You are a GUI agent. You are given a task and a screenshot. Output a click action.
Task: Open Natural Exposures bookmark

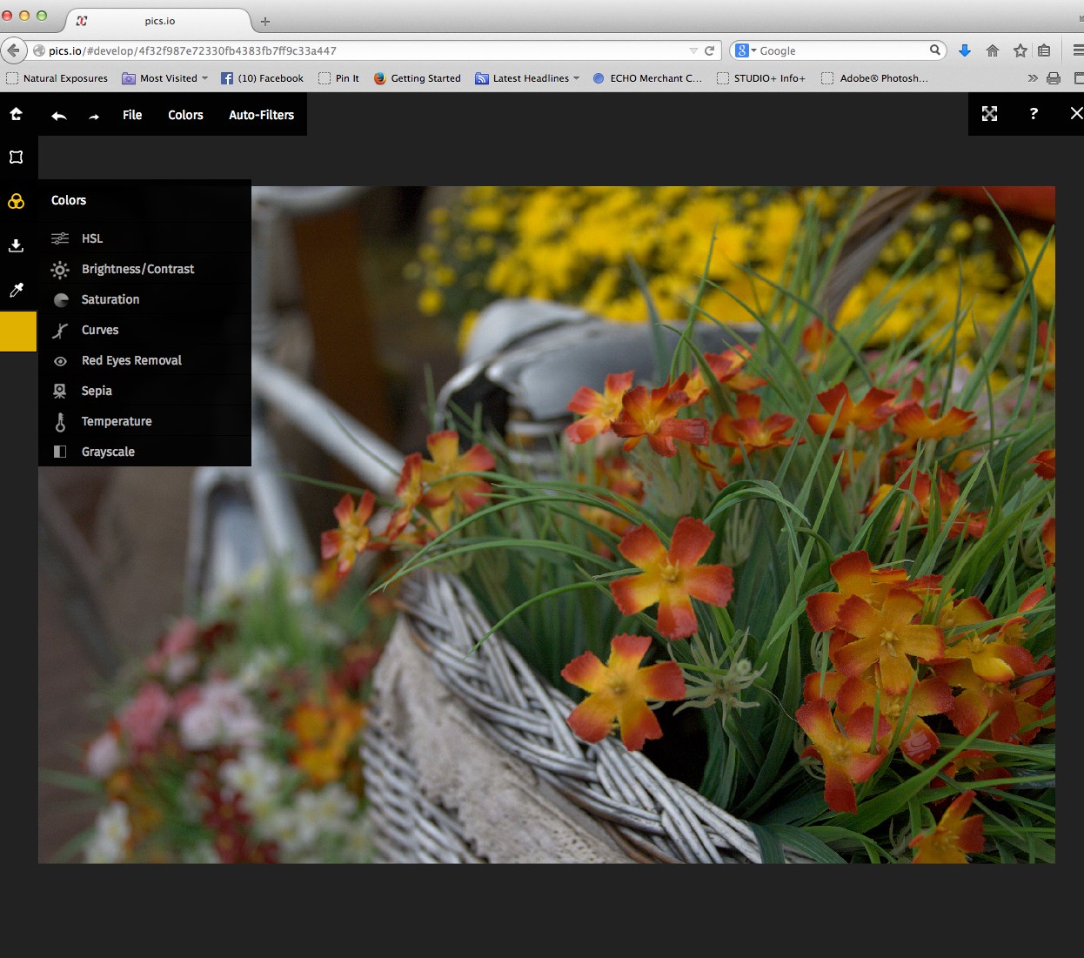coord(57,78)
